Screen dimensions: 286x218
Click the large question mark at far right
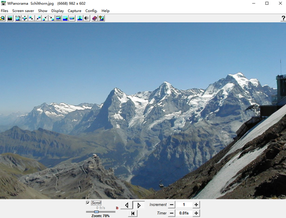click(x=283, y=18)
